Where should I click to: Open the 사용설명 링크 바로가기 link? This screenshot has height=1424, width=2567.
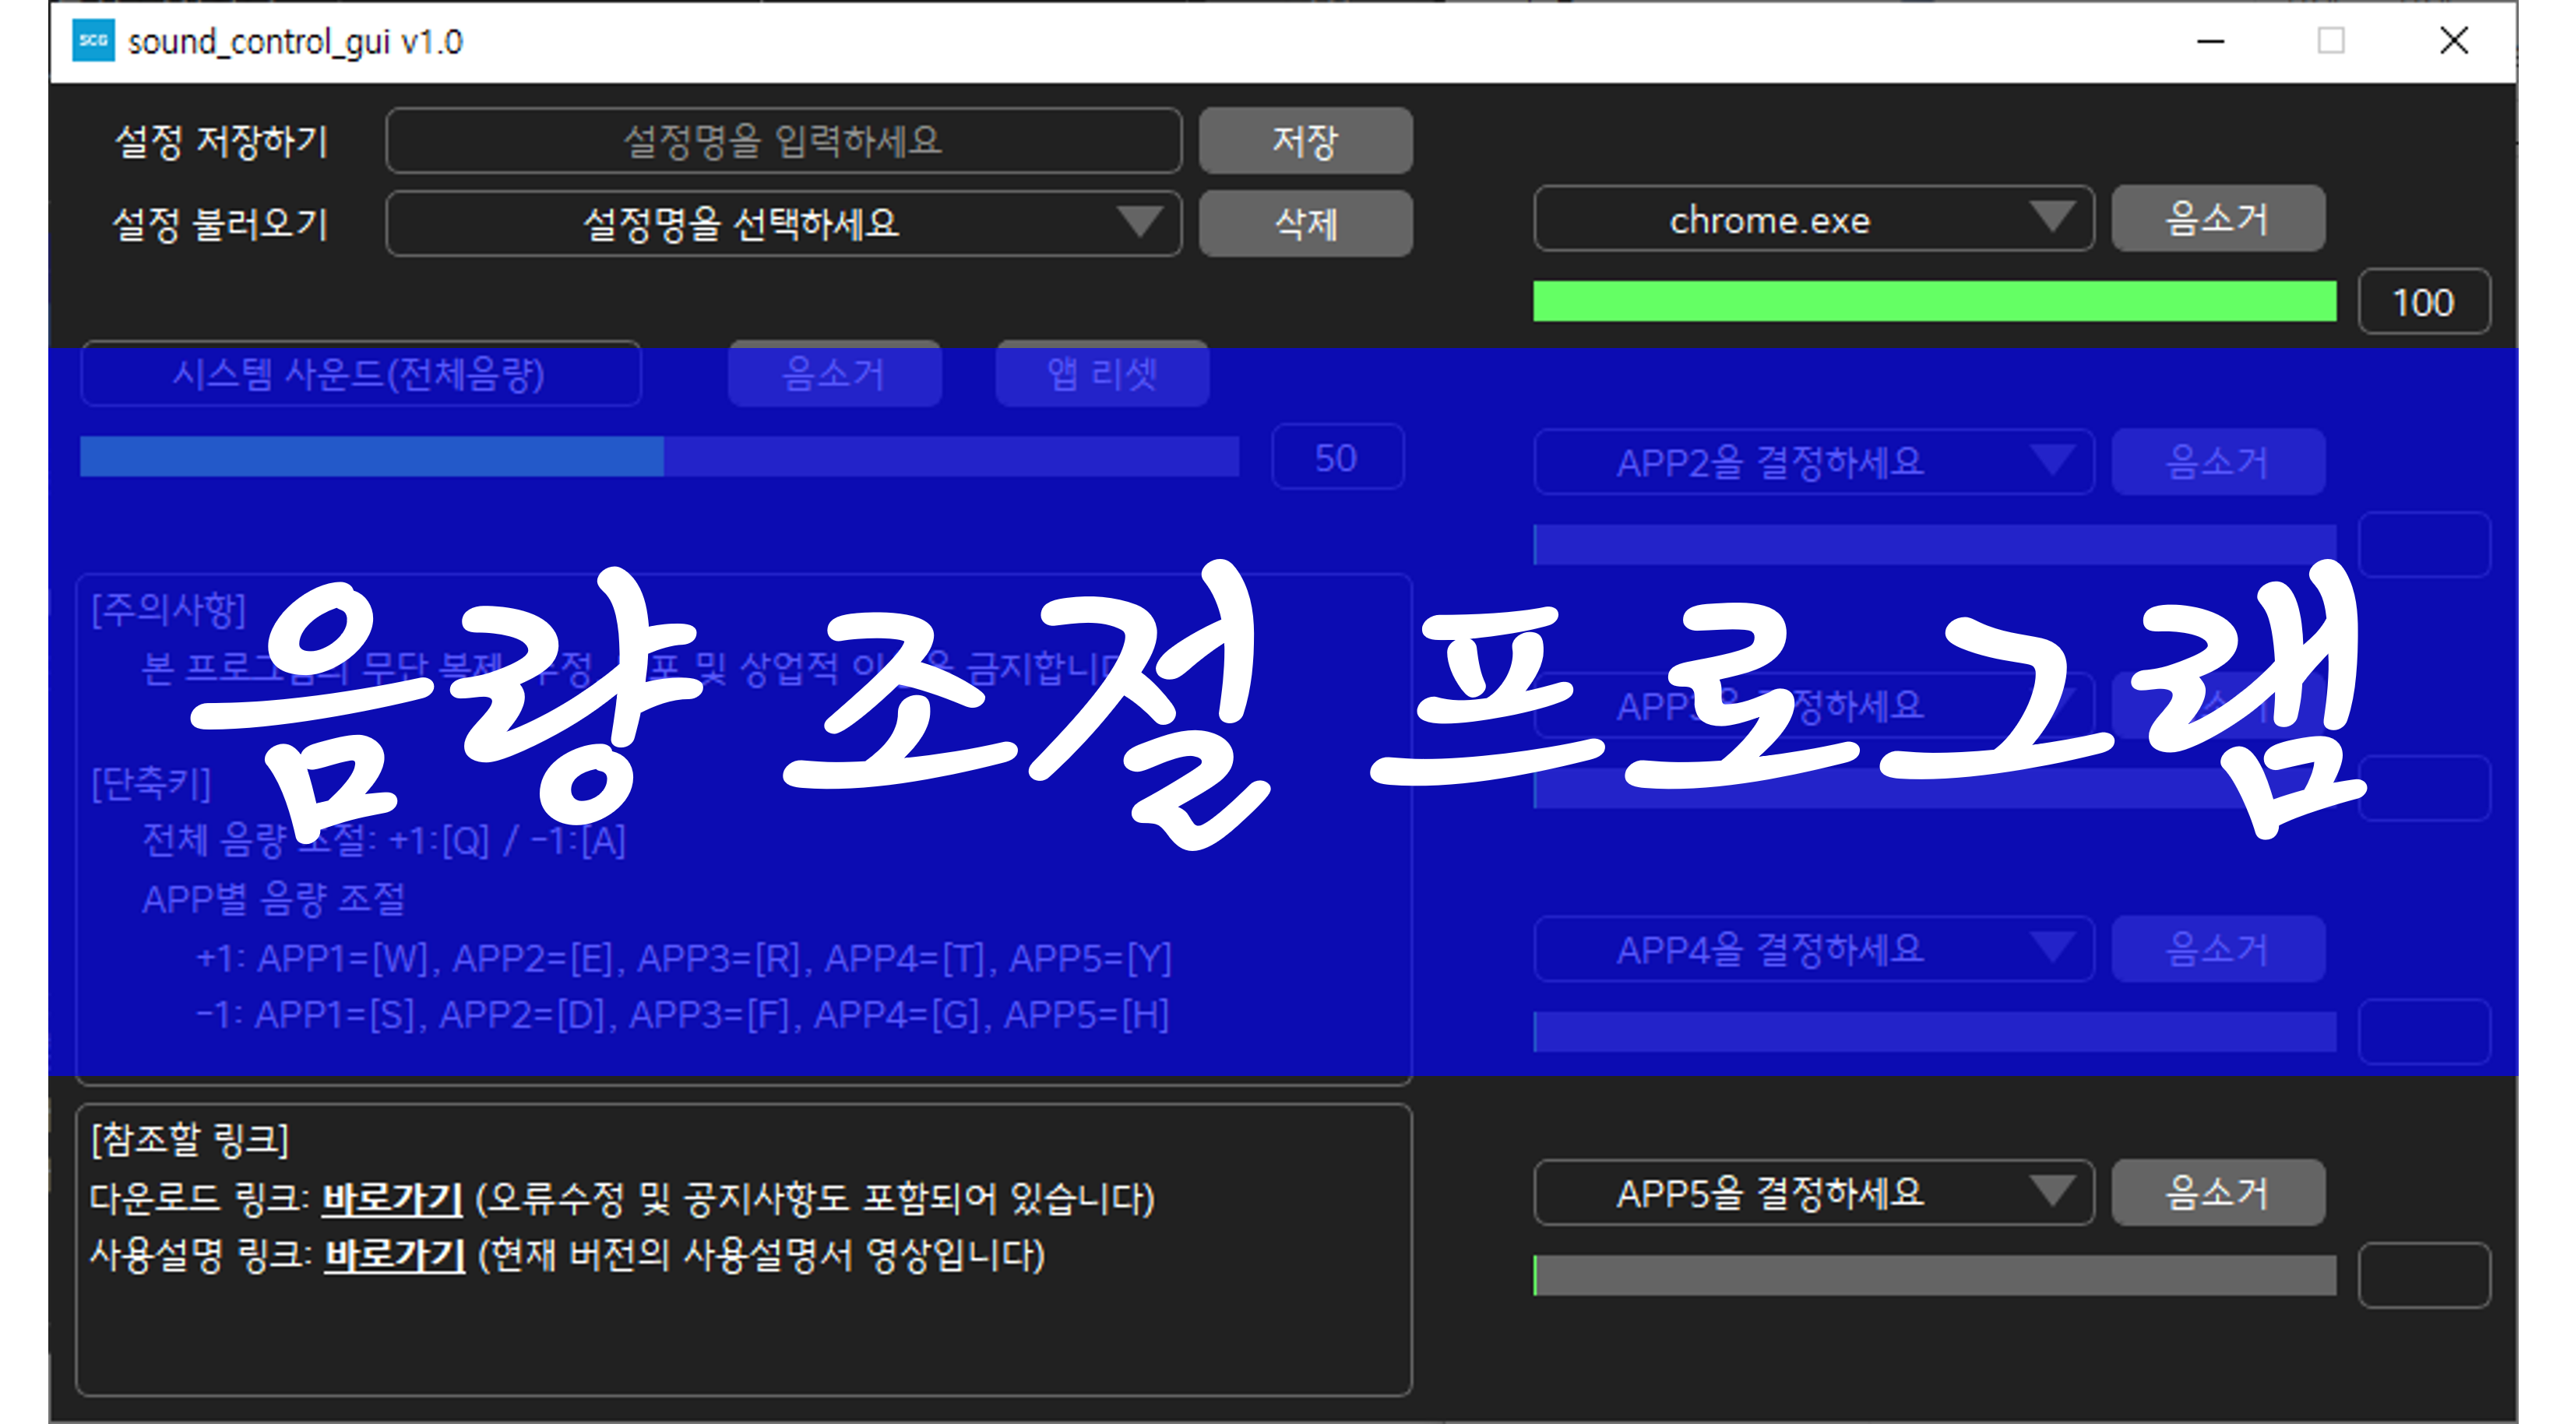395,1254
